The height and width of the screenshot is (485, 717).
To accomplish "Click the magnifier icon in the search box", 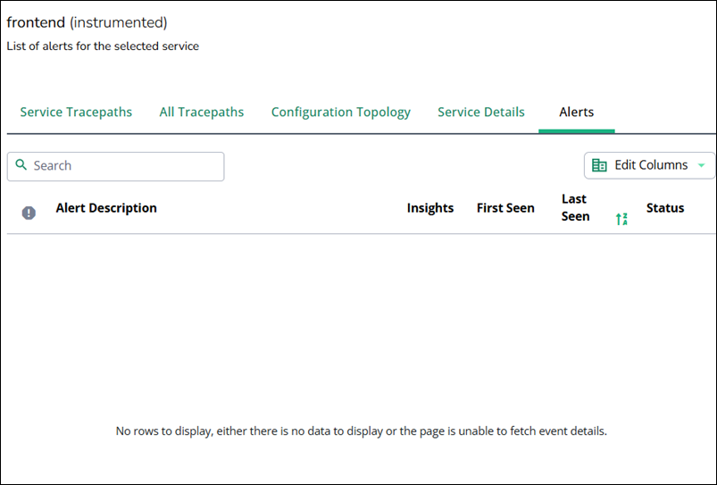I will pos(21,165).
